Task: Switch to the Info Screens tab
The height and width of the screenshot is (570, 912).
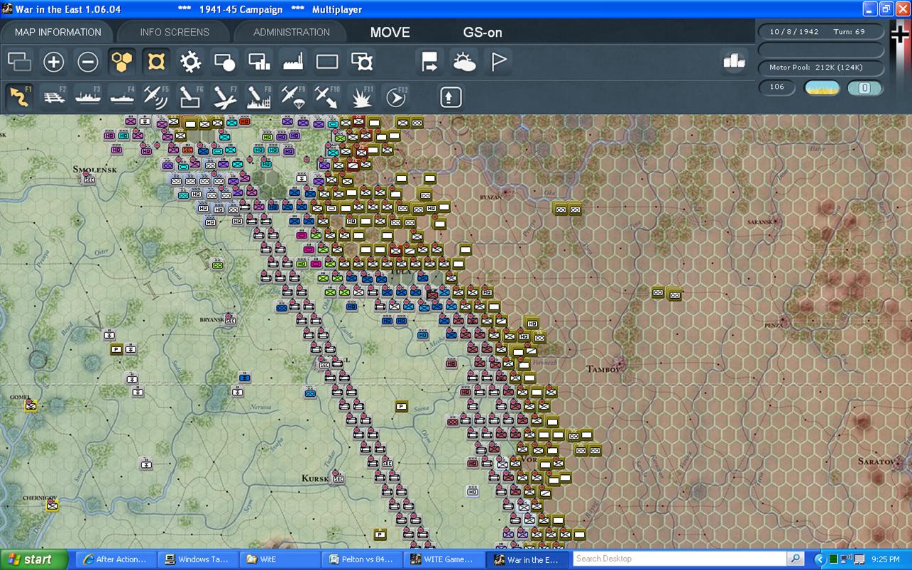Action: (x=175, y=32)
